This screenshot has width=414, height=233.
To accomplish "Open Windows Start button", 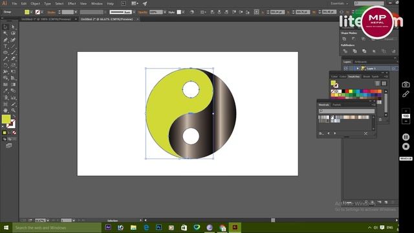I will pyautogui.click(x=6, y=227).
